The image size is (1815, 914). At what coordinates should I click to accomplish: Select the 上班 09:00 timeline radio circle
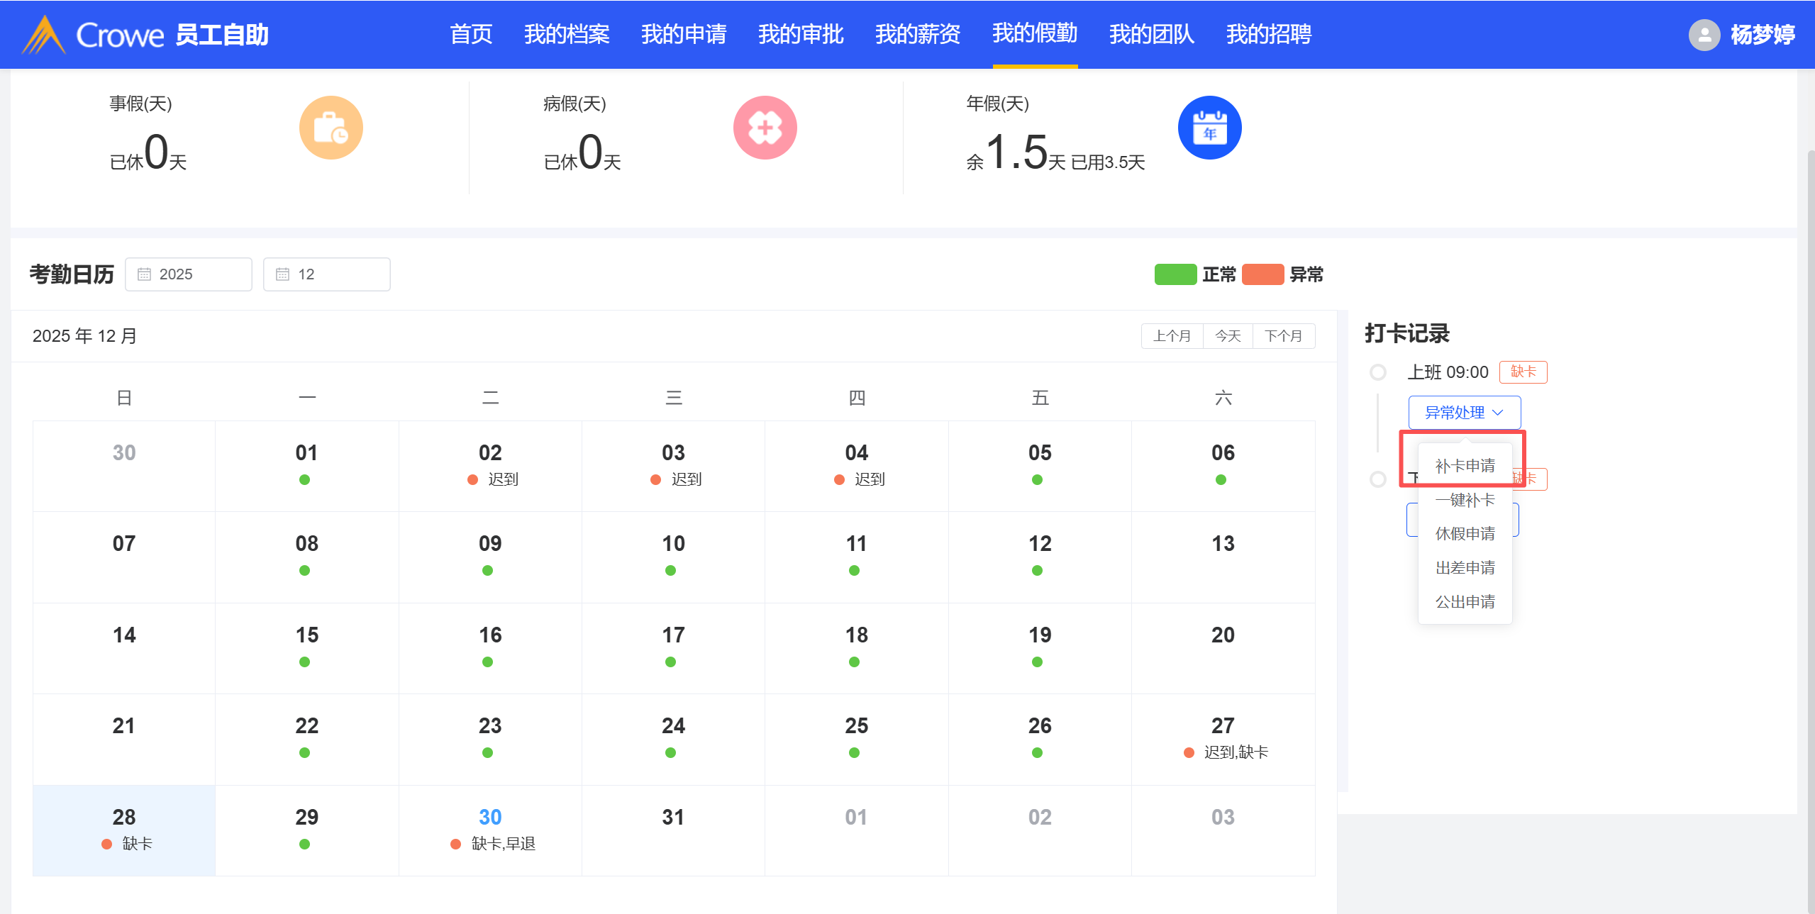pyautogui.click(x=1377, y=372)
